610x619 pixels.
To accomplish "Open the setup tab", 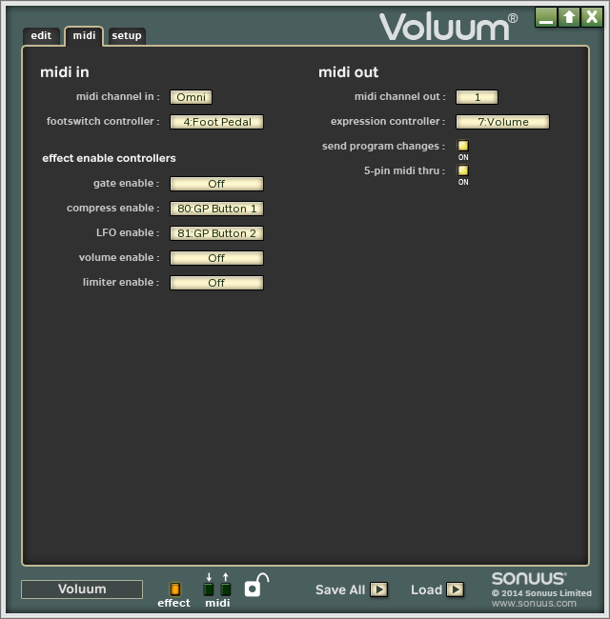I will coord(127,36).
